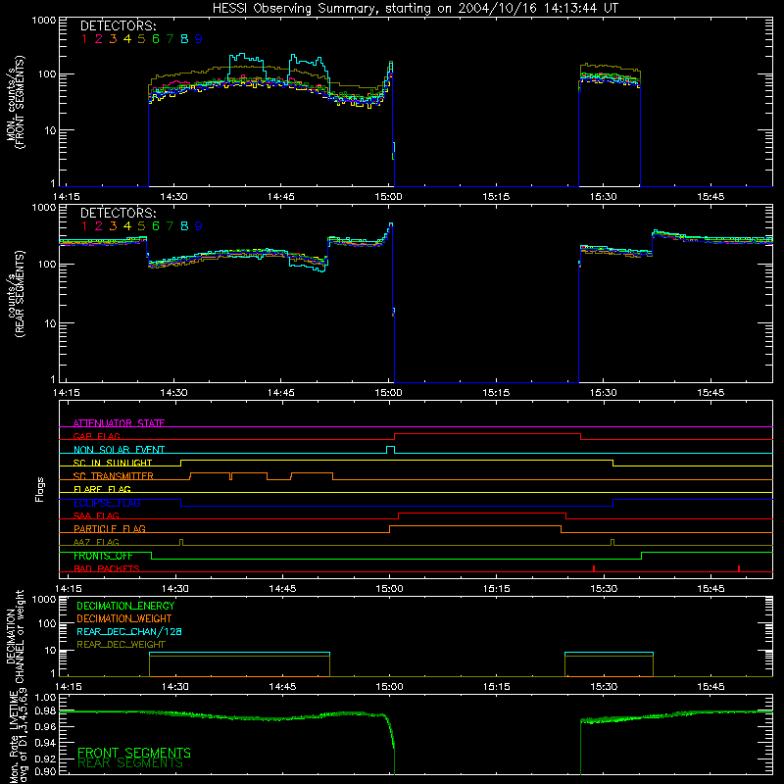Click the SC_IN_SUNLIGHT flag label
This screenshot has height=784, width=784.
[113, 463]
